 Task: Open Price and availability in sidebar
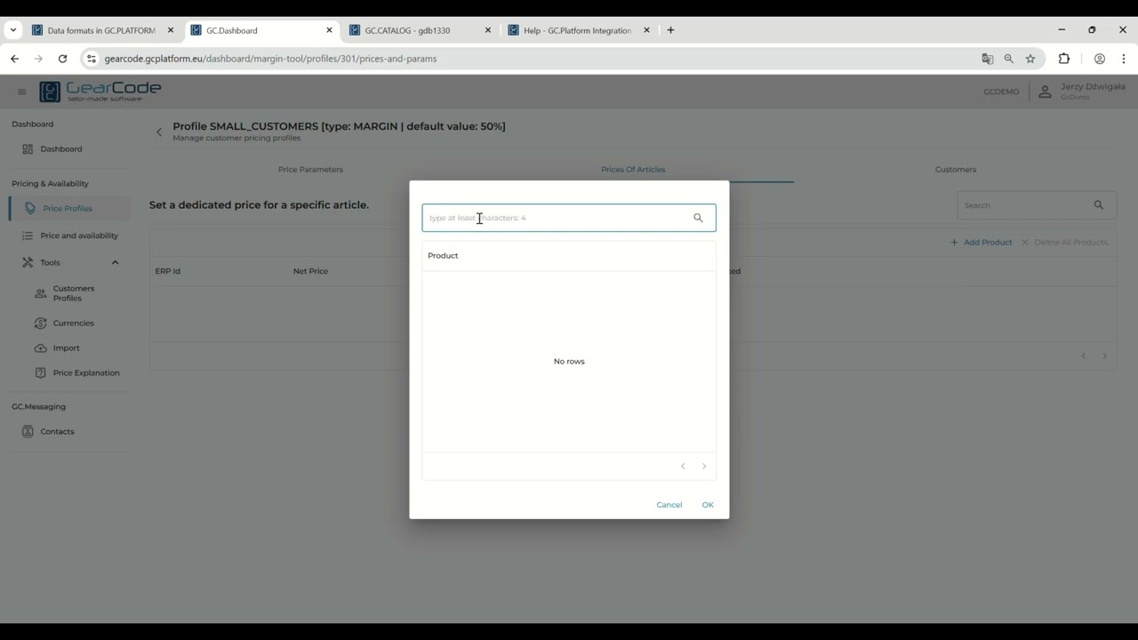pos(79,236)
